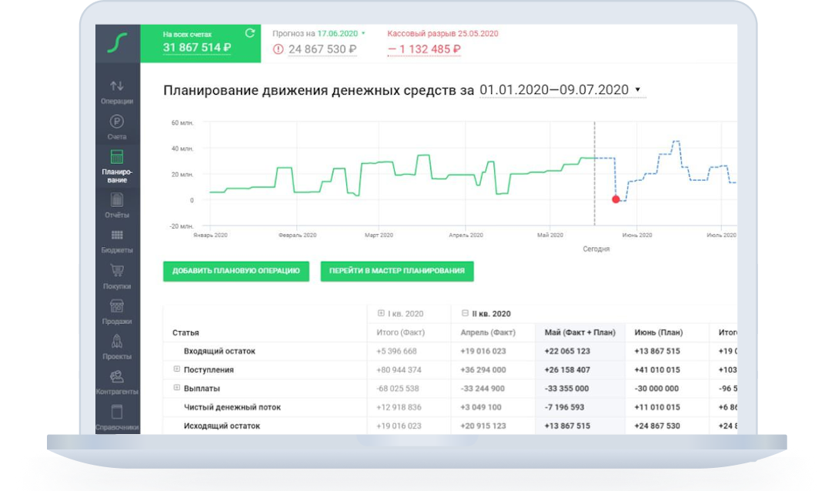
Task: Click the red marker on the chart
Action: 616,199
